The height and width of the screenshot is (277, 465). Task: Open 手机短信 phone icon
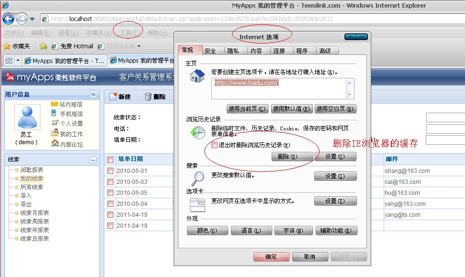pos(54,113)
